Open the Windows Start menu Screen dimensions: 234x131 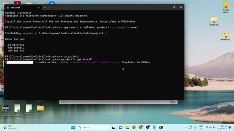[x=73, y=127]
